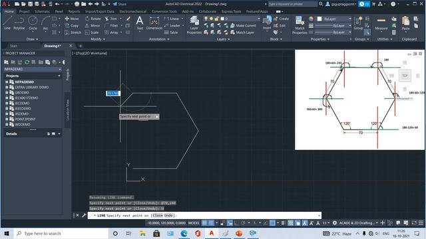Open the NFPADEMO project selector dropdown
This screenshot has width=426, height=239.
(x=33, y=69)
